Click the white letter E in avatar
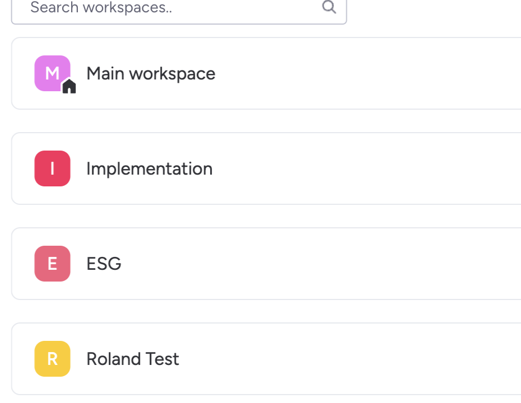The image size is (521, 403). tap(53, 264)
